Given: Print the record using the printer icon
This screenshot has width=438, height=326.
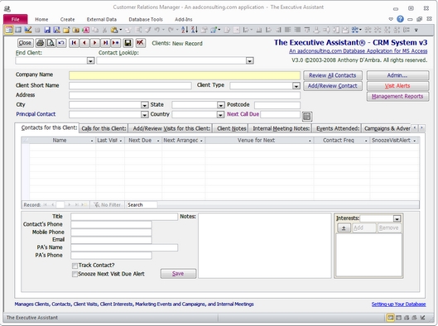Looking at the screenshot, I should coord(41,43).
